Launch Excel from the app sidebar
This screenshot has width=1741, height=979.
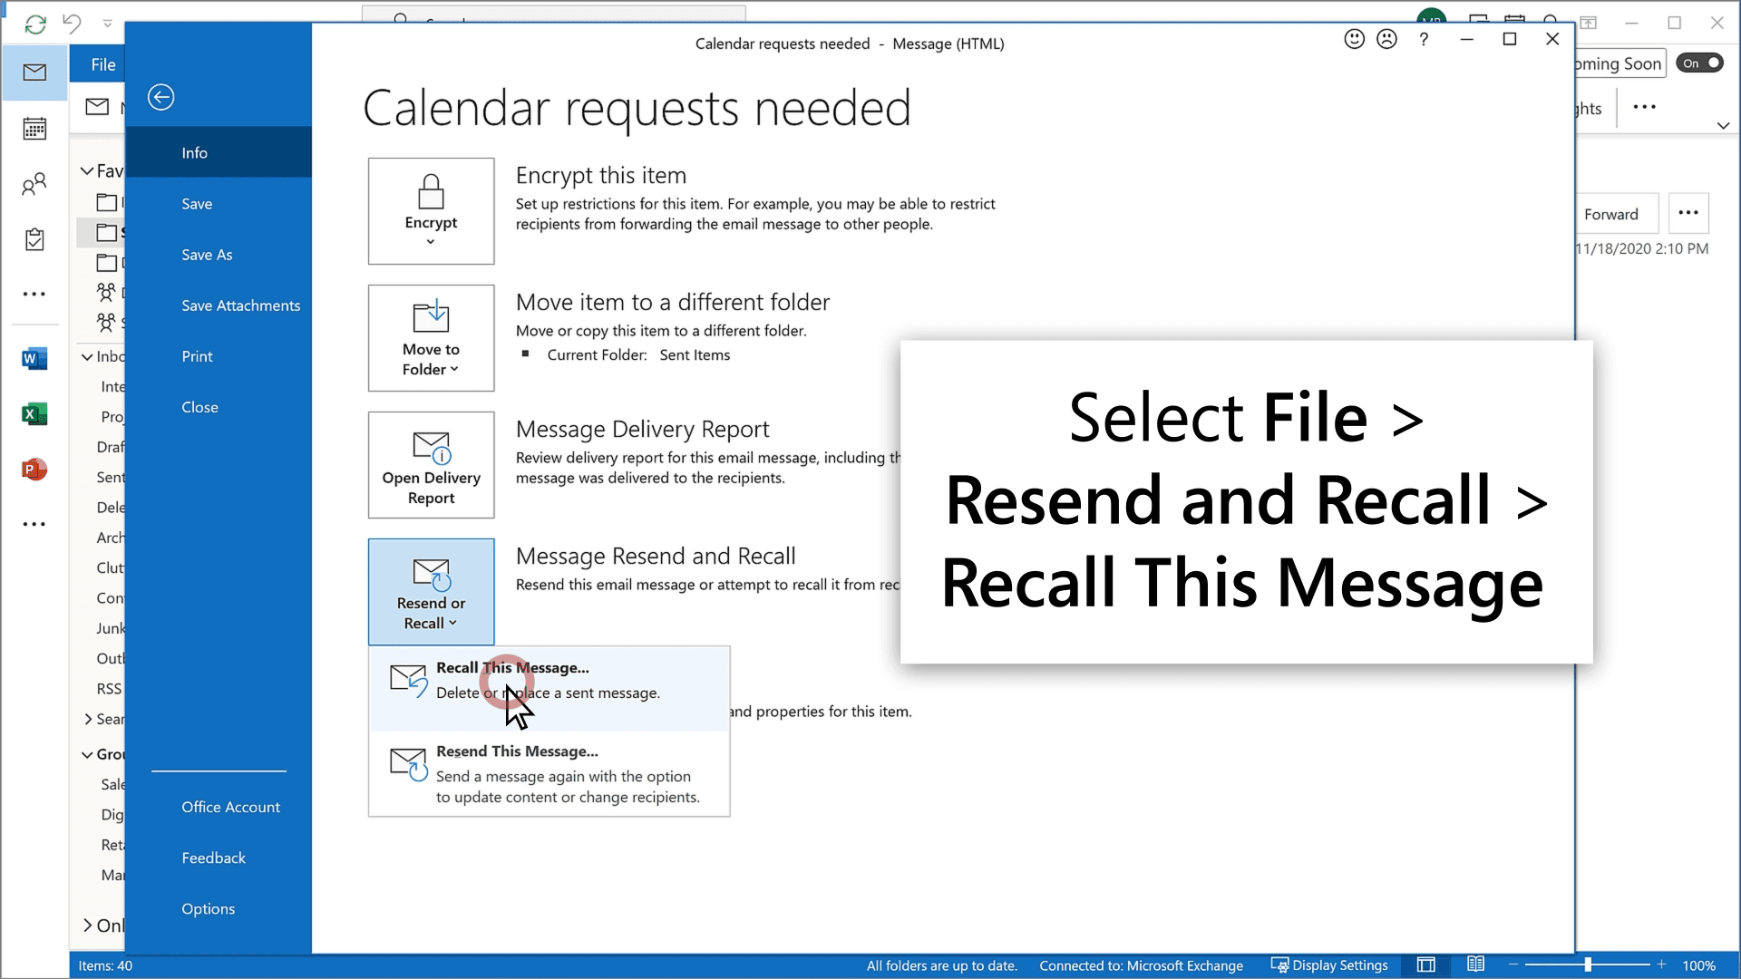tap(34, 414)
